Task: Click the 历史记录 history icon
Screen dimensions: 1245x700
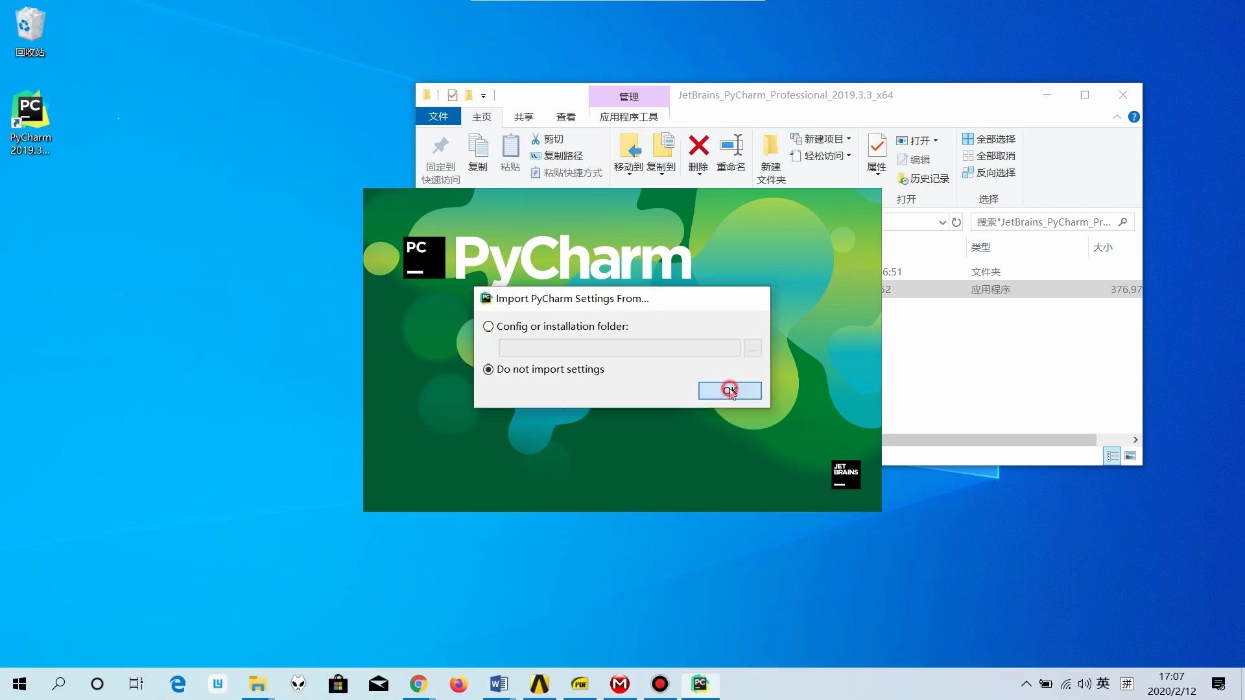Action: pos(923,178)
